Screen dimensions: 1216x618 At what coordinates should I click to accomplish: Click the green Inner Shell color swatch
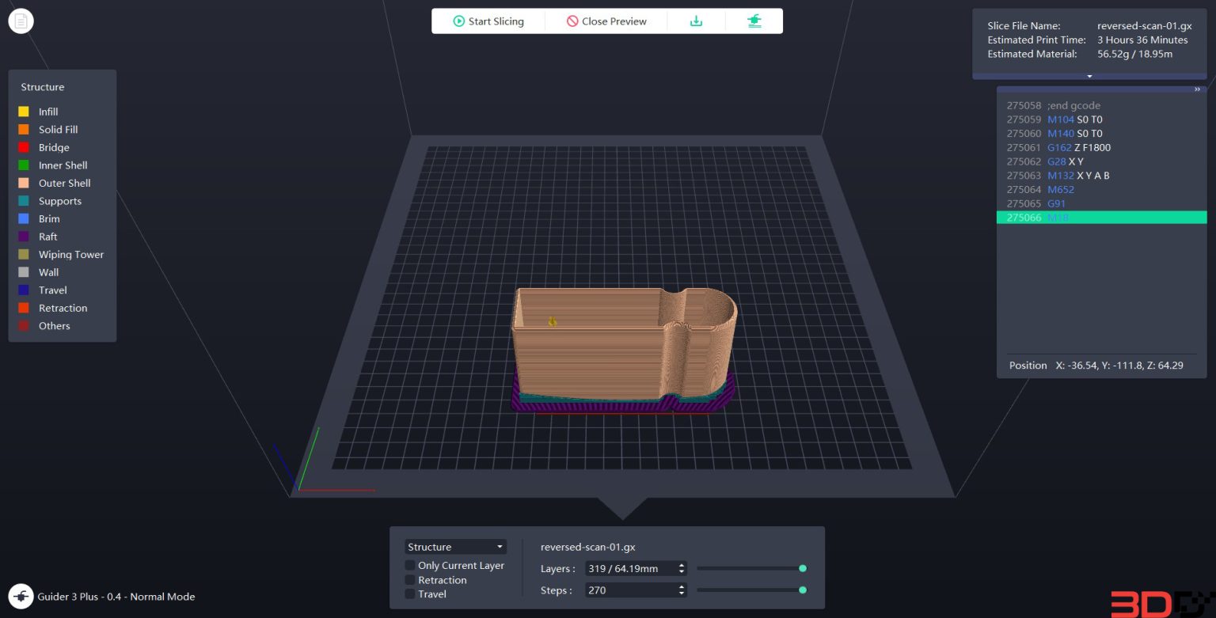click(24, 165)
